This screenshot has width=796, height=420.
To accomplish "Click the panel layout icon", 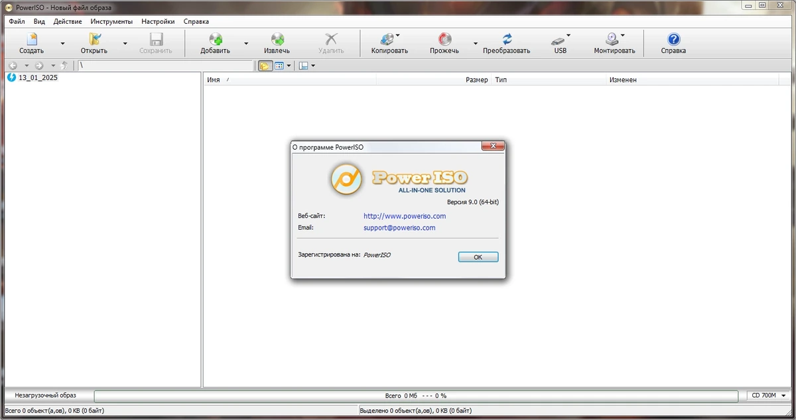I will click(x=303, y=66).
